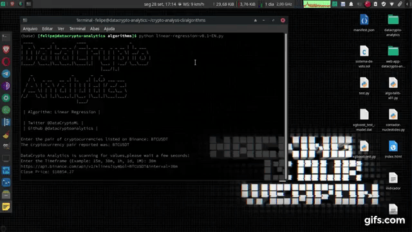Image resolution: width=412 pixels, height=232 pixels.
Task: Click the Manjaro application menu icon in the panel
Action: [x=3, y=4]
